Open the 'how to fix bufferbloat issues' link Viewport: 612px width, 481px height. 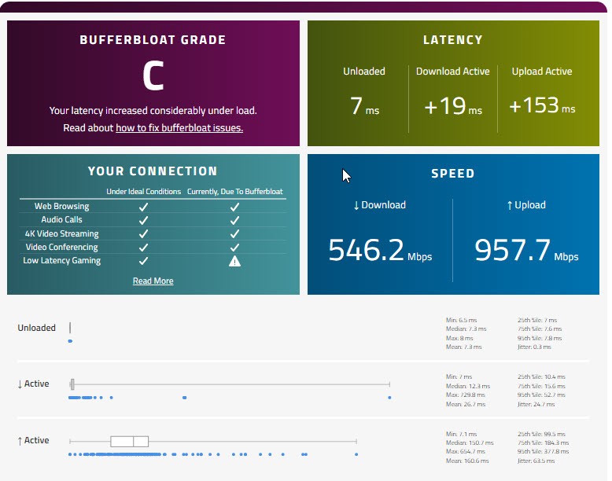[179, 127]
